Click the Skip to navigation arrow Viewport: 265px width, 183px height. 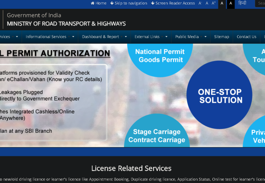pos(112,3)
